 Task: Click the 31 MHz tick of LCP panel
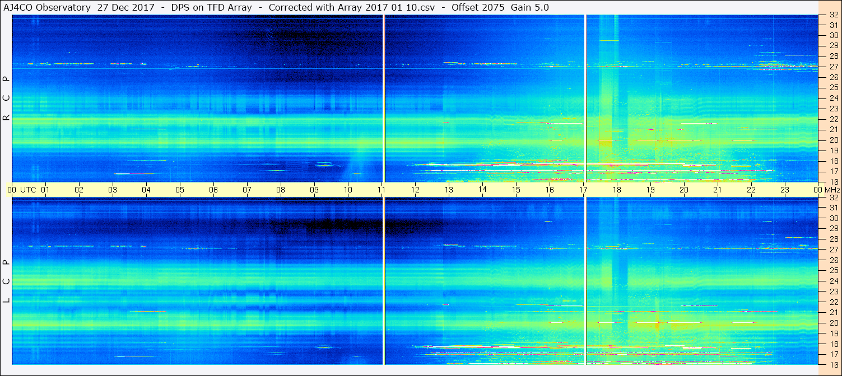coord(834,208)
